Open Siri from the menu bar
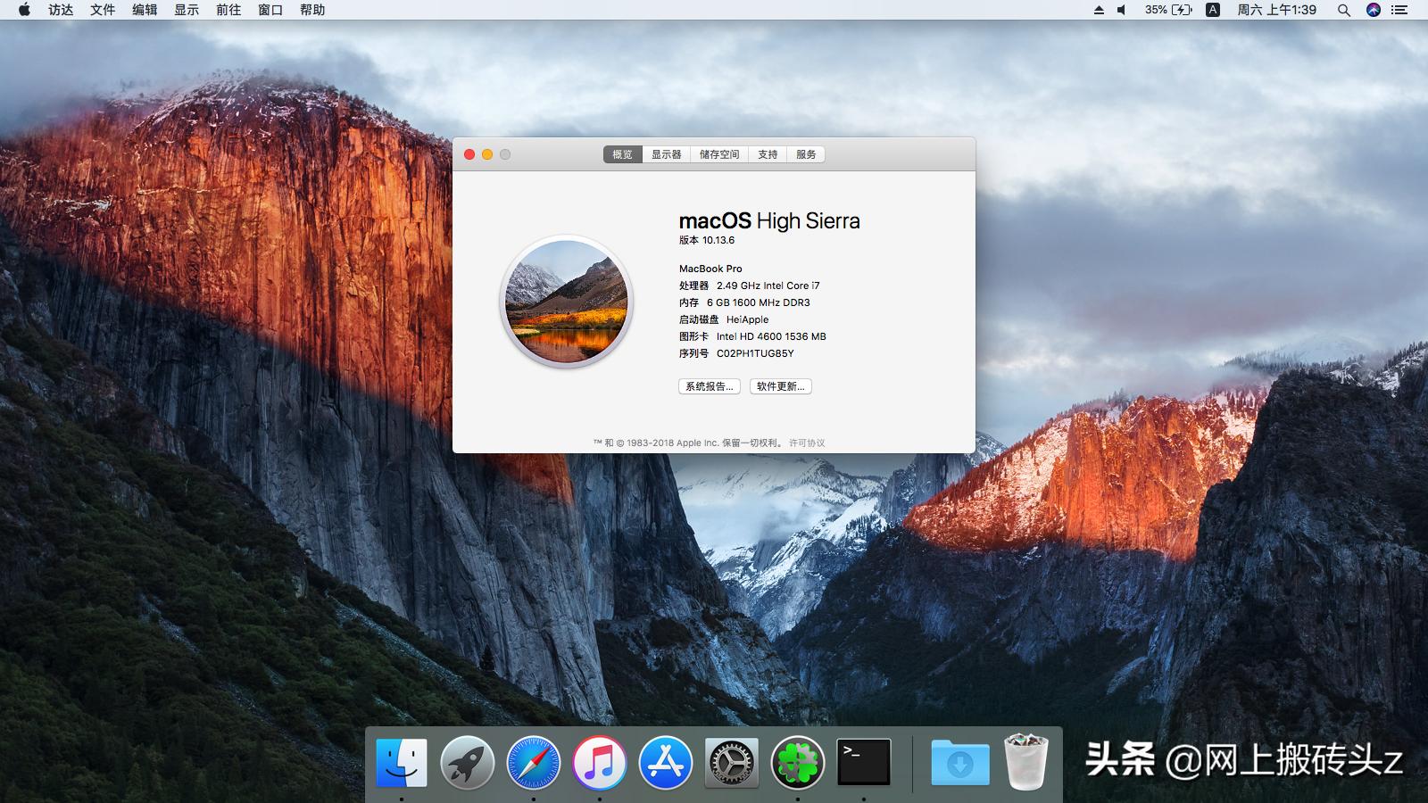Viewport: 1428px width, 803px height. coord(1374,10)
